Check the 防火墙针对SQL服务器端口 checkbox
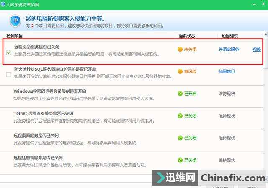 coord(9,74)
